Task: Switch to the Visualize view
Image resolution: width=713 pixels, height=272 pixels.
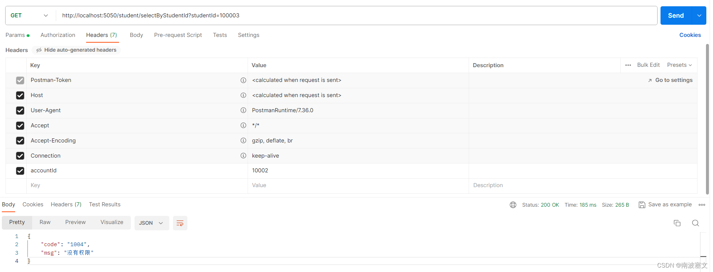Action: coord(112,222)
